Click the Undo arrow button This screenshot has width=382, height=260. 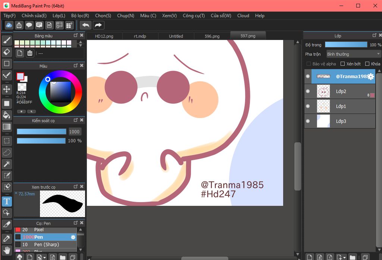[85, 25]
